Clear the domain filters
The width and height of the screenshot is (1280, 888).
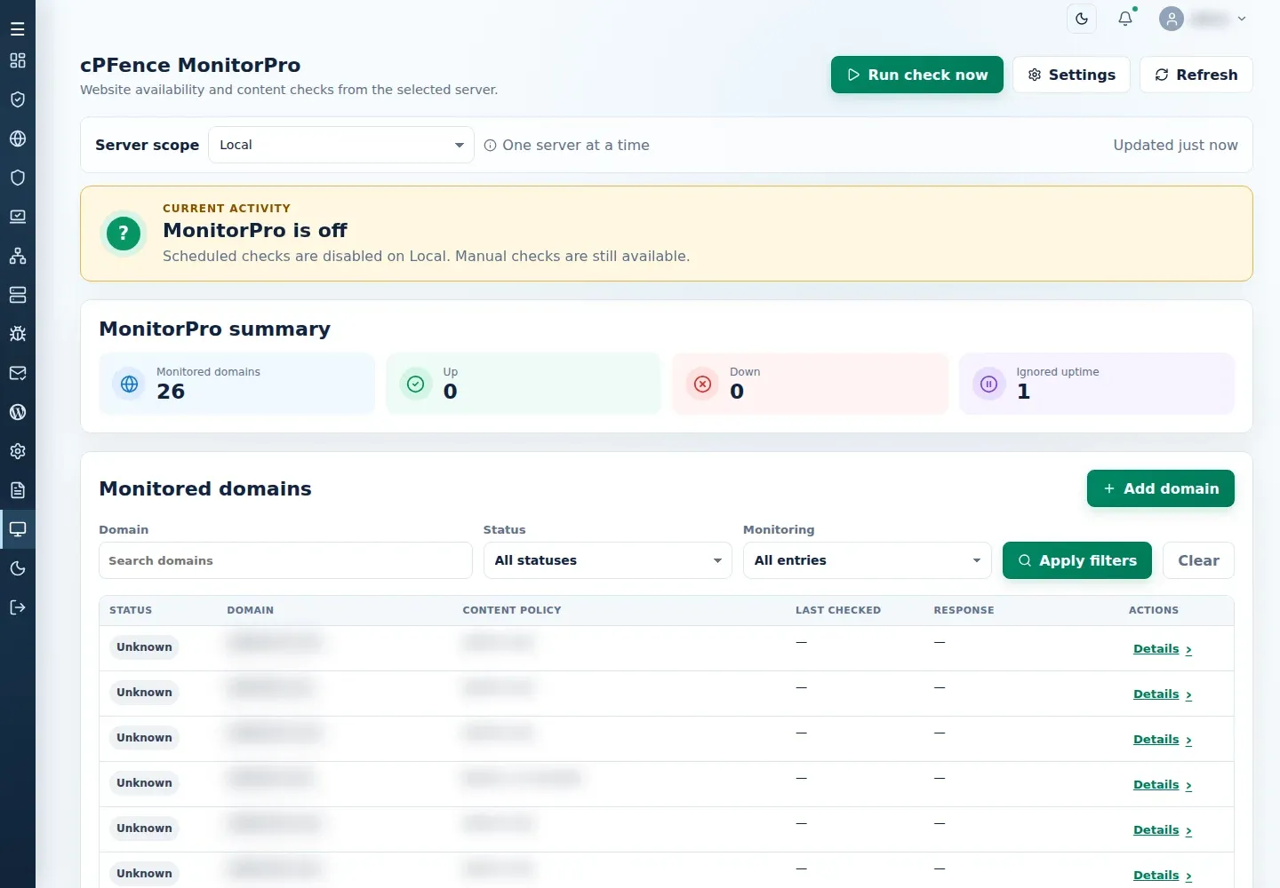click(x=1198, y=560)
